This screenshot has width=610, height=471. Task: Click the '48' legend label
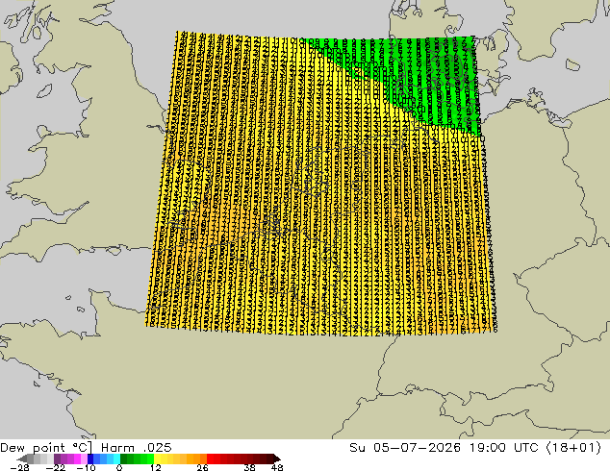pyautogui.click(x=277, y=467)
